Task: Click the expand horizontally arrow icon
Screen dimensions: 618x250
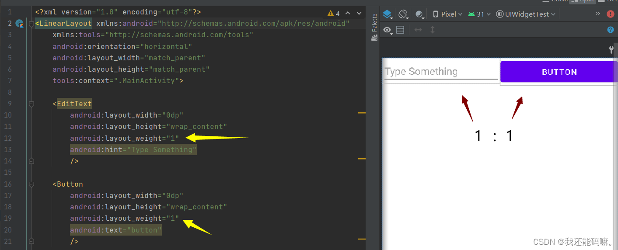Action: [x=418, y=30]
